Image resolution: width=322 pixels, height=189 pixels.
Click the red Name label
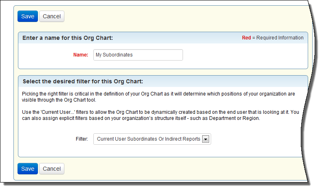pyautogui.click(x=81, y=55)
